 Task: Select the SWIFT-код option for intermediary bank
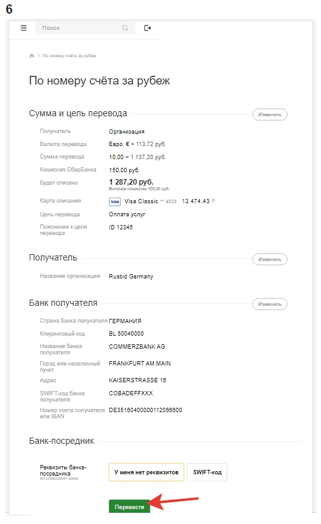point(207,472)
